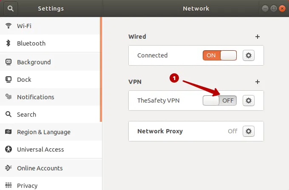
Task: Click the sidebar orange scrollbar
Action: (x=101, y=69)
